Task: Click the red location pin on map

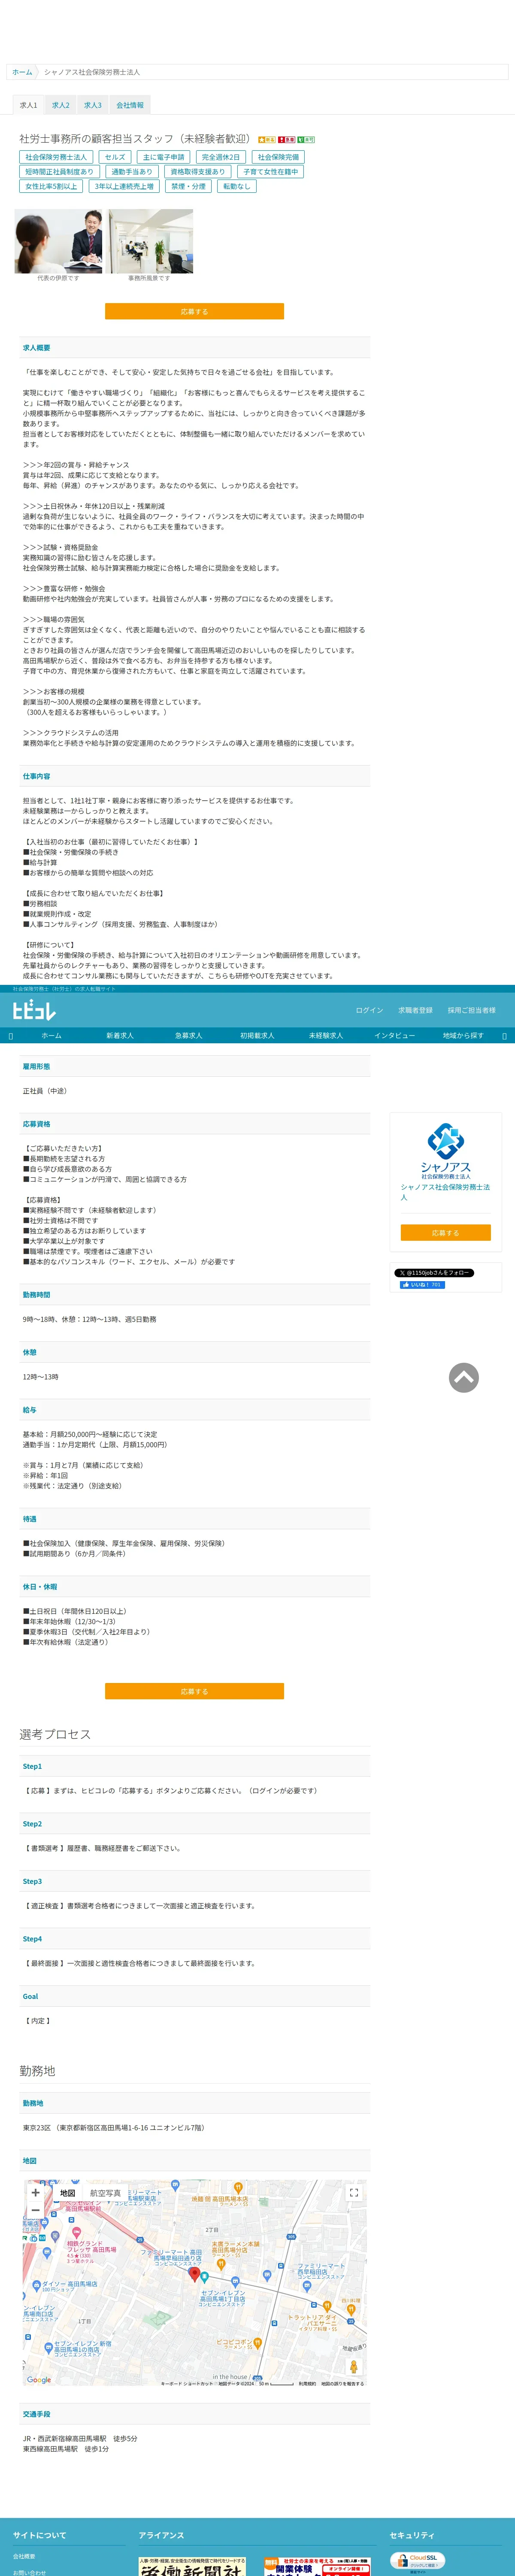Action: pos(195,2274)
